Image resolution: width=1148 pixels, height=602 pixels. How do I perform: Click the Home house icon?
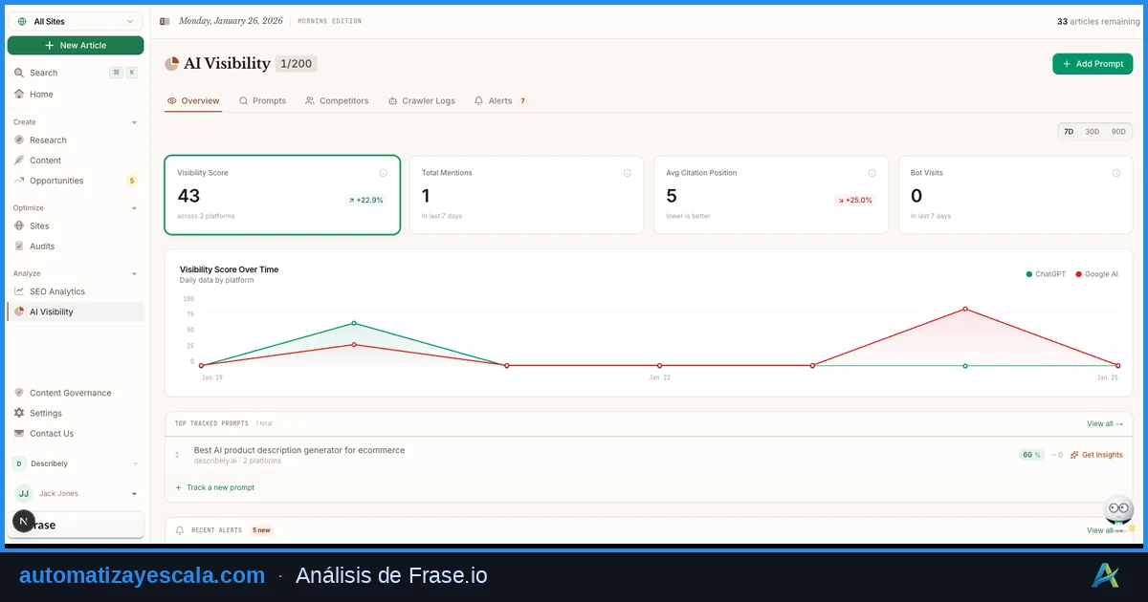click(x=19, y=94)
